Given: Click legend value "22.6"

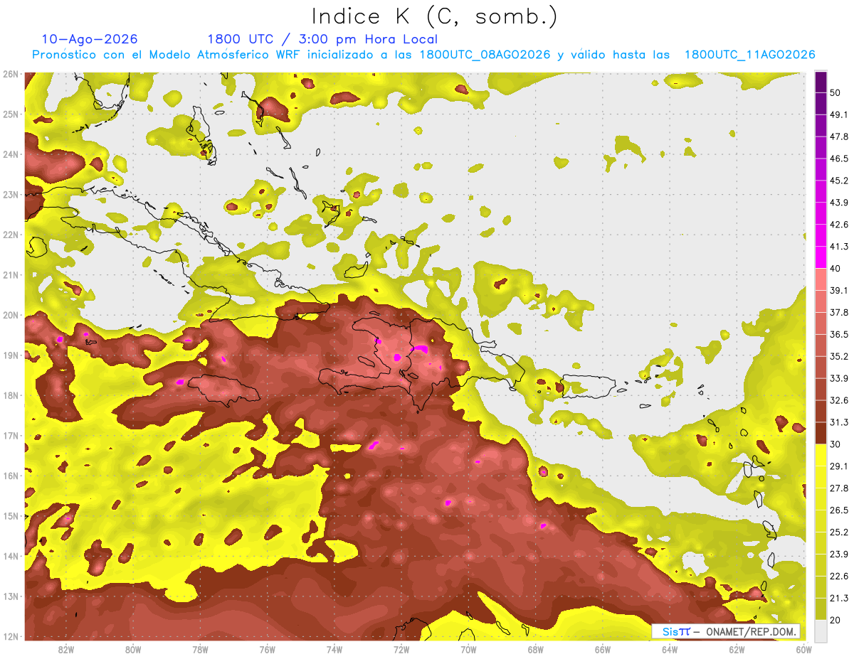Looking at the screenshot, I should point(838,576).
